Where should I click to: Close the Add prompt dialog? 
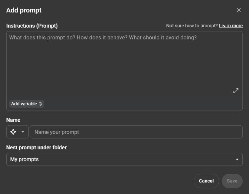(x=239, y=10)
